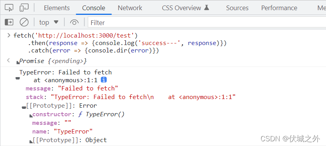The image size is (326, 146).
Task: Click the flask icon beside CSS Overview
Action: click(206, 8)
